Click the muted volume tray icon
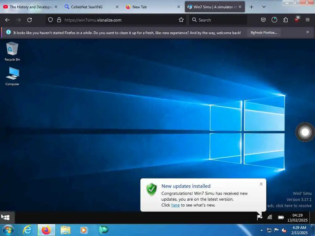Viewport: 315px width, 236px height. pos(284,230)
